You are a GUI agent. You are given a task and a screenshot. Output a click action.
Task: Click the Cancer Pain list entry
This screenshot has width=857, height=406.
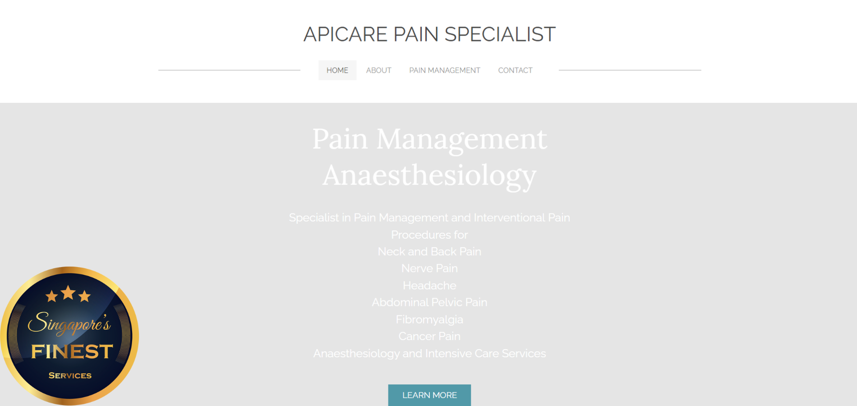[x=429, y=336]
